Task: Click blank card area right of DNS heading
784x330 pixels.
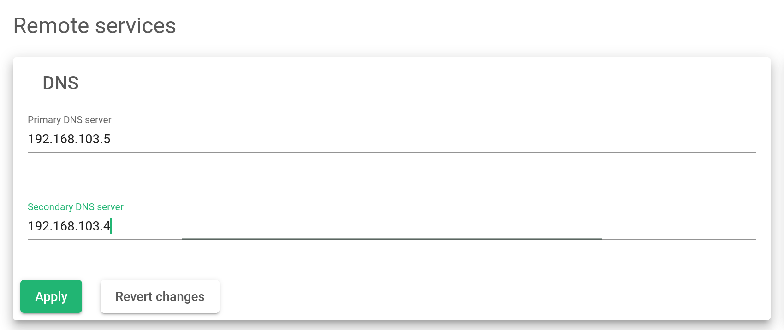Action: (x=415, y=83)
